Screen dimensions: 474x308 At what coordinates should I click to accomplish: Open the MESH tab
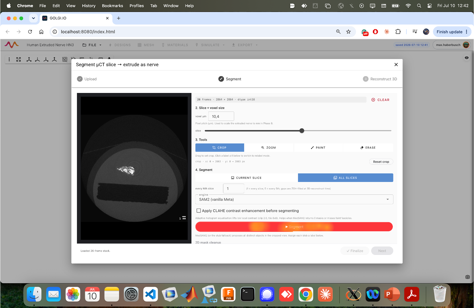coord(146,45)
